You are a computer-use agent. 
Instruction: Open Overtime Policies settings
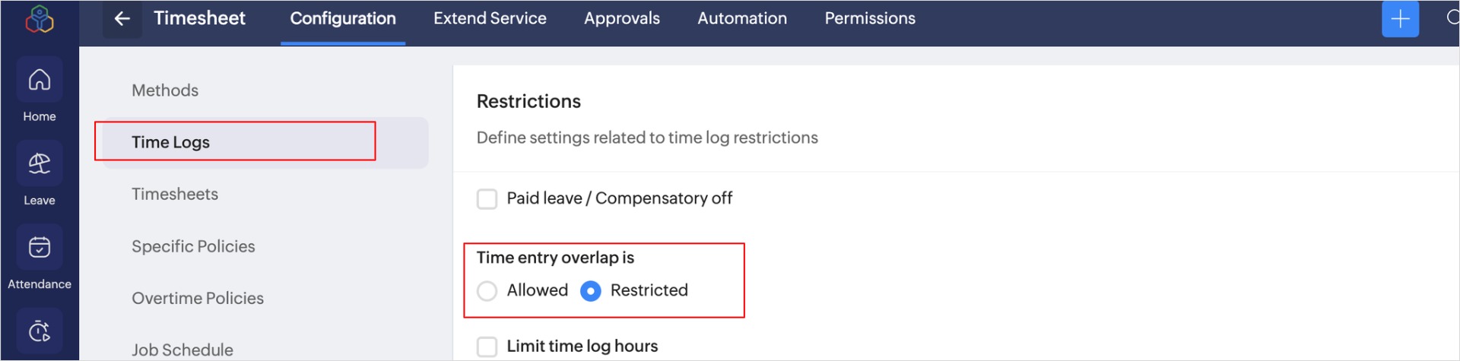tap(198, 299)
